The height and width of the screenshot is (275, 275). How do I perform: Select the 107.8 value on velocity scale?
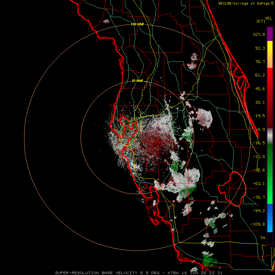tap(259, 34)
